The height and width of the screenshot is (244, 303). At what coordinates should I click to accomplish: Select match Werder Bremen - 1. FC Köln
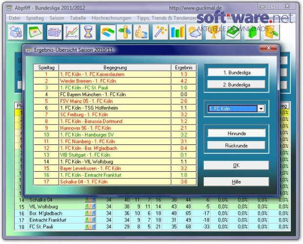[115, 81]
